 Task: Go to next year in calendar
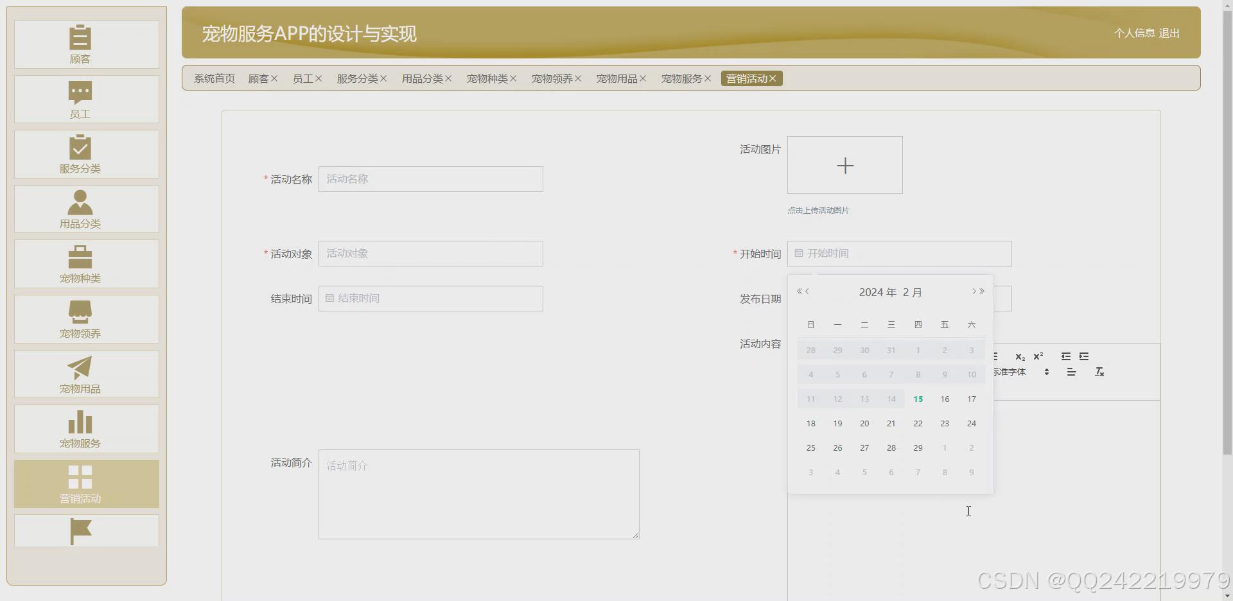pos(982,292)
